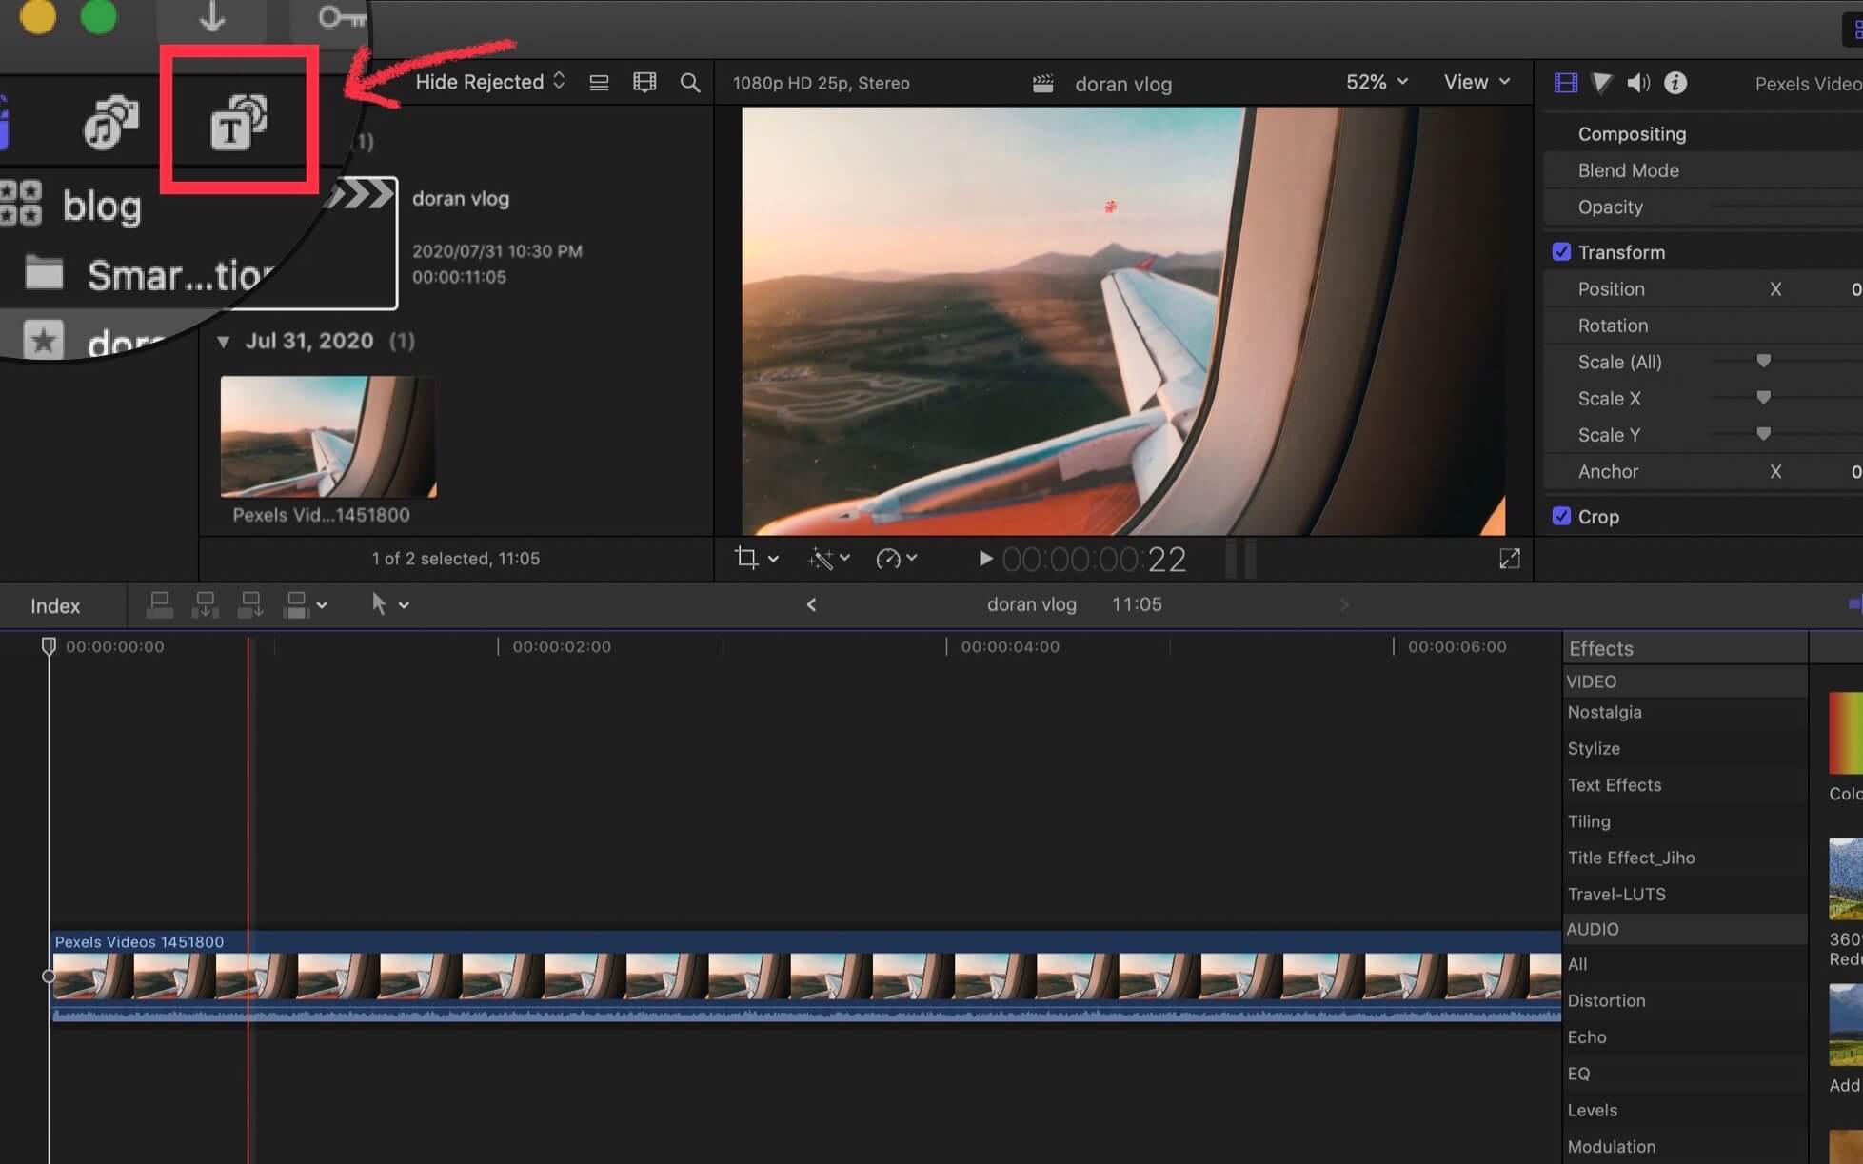Adjust the Scale (All) slider handle
Image resolution: width=1863 pixels, height=1164 pixels.
1763,361
